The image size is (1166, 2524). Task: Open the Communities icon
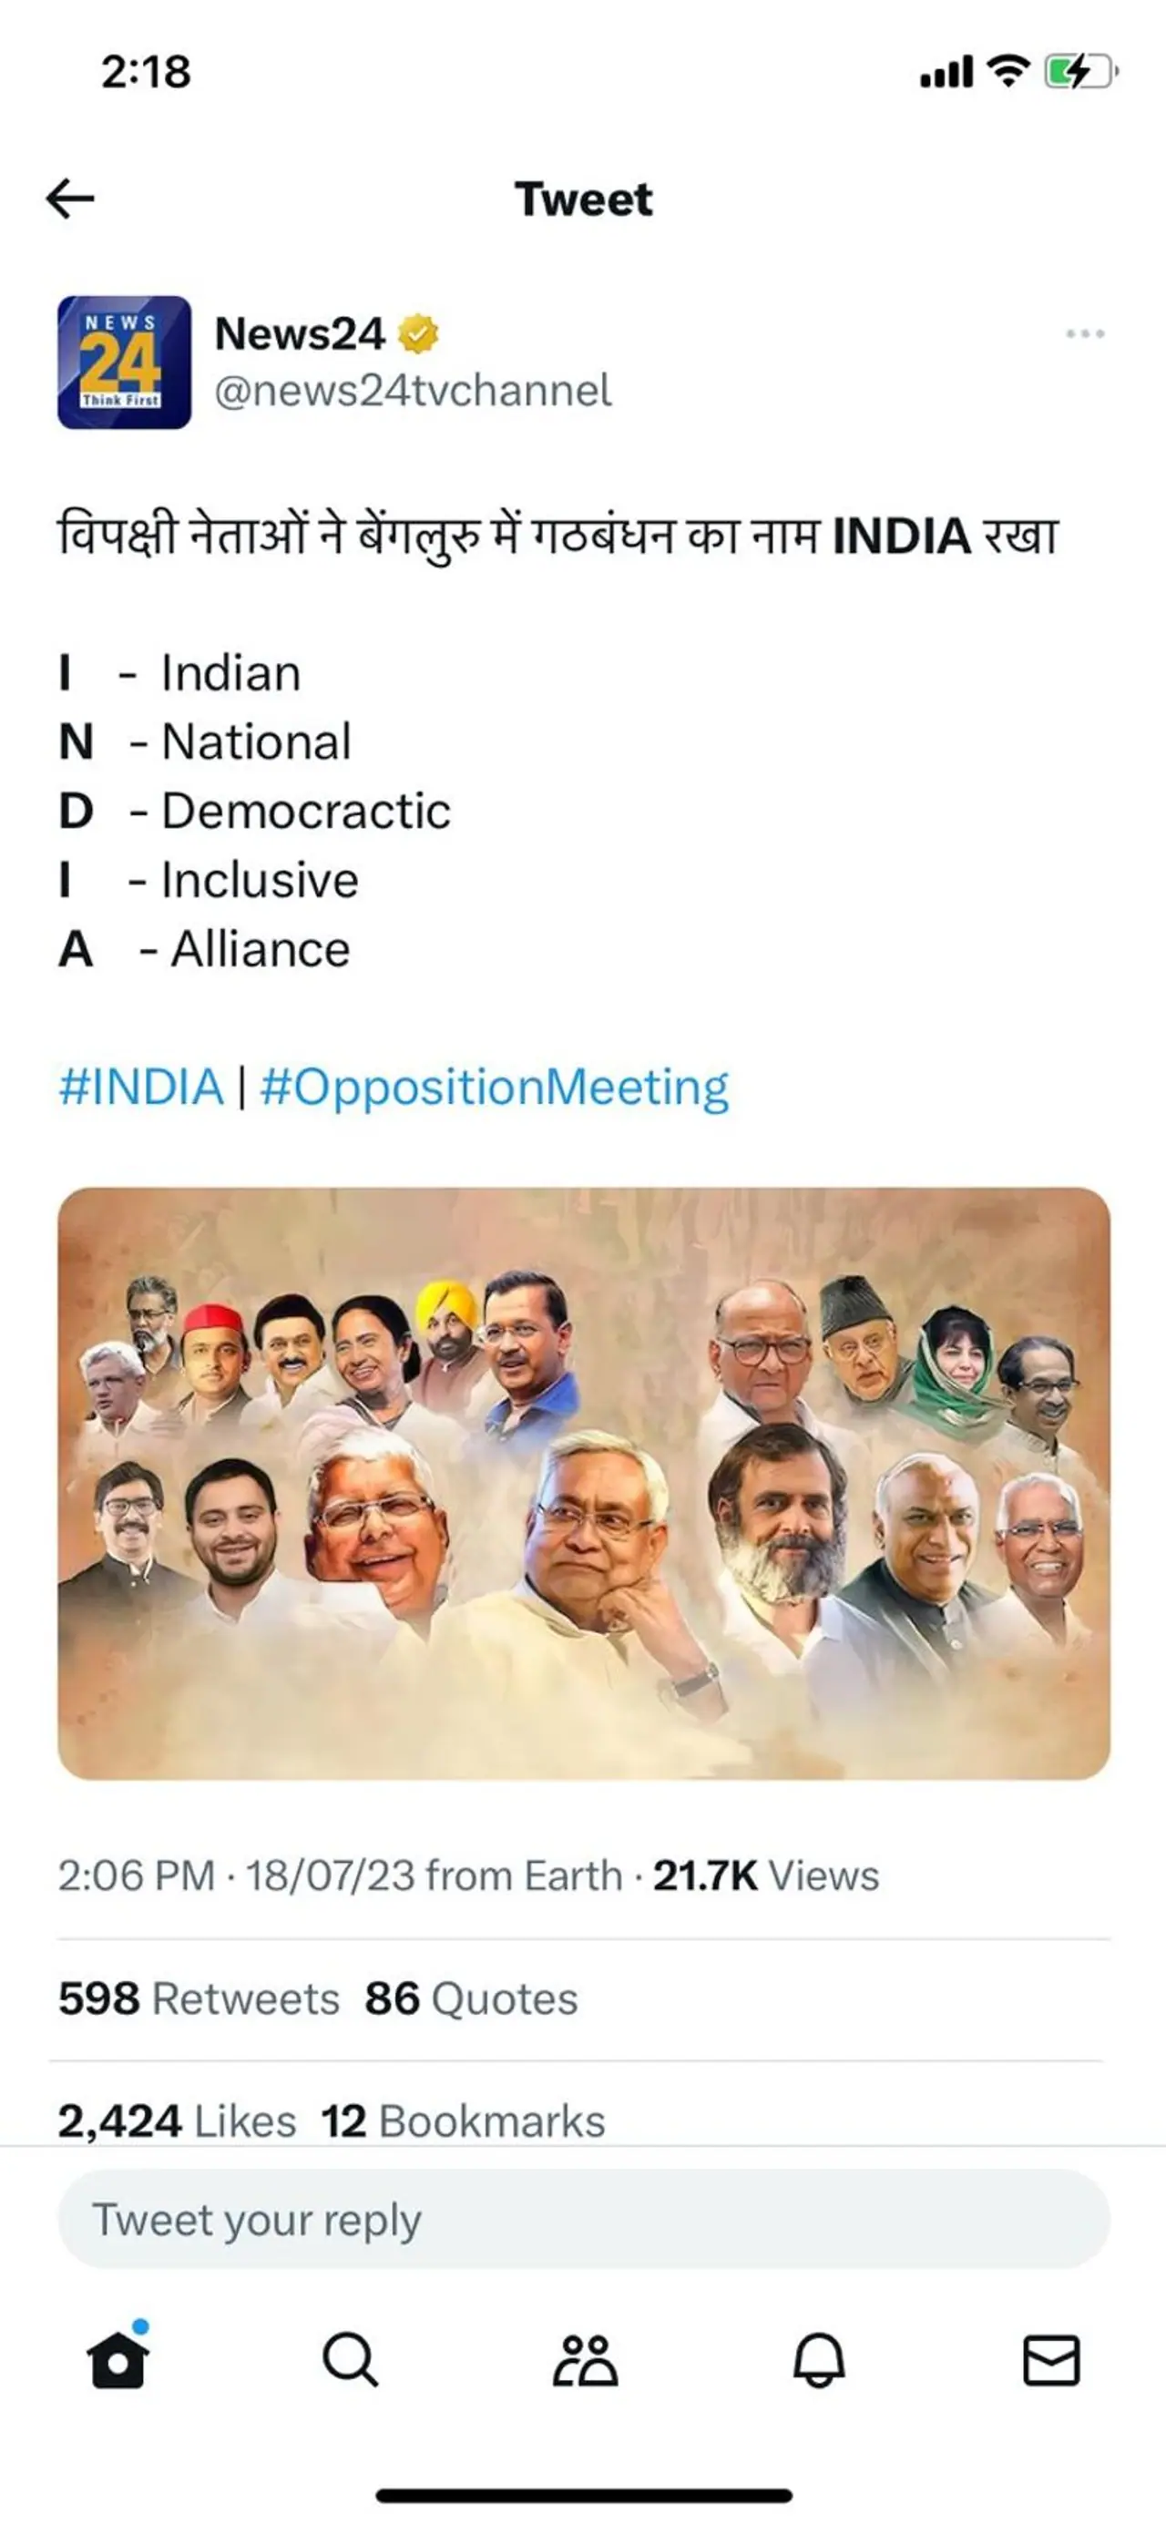(585, 2358)
